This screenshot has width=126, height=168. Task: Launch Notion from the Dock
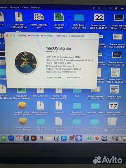click(x=56, y=138)
